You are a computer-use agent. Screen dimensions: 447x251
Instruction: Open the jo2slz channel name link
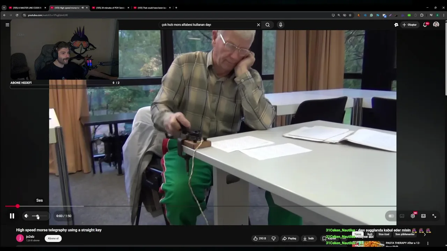point(30,236)
